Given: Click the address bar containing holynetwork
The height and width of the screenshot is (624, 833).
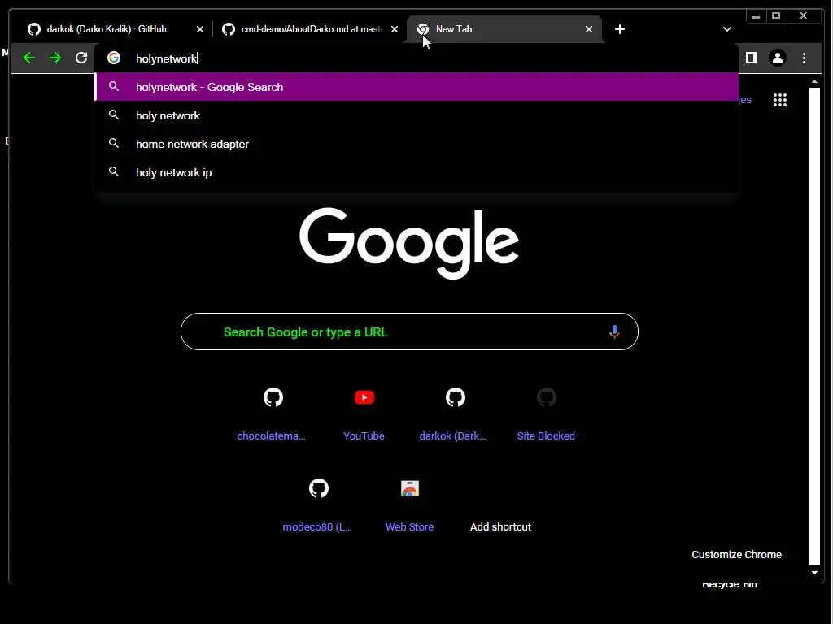Looking at the screenshot, I should (x=416, y=58).
